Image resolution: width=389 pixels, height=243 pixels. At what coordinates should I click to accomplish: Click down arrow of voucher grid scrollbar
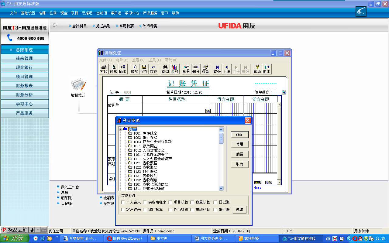click(x=279, y=182)
